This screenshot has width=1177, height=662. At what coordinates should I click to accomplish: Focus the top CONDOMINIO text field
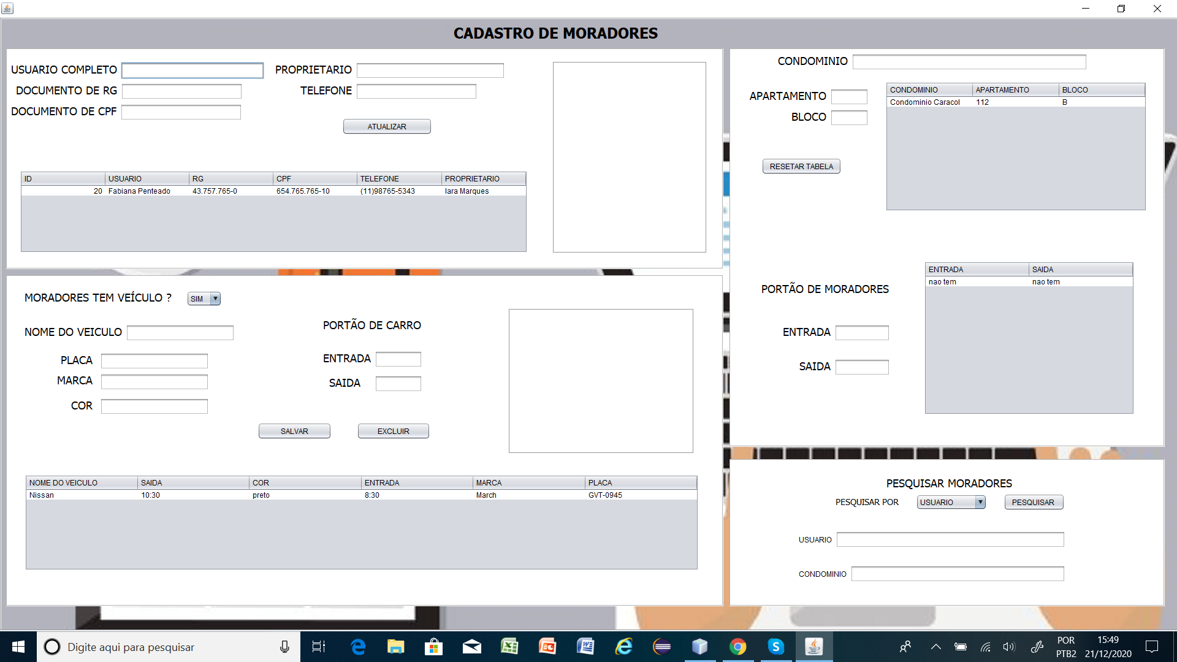point(969,62)
